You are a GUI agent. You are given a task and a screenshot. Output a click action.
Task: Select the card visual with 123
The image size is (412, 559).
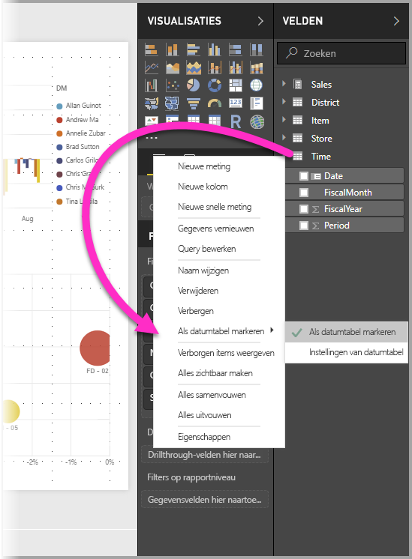[x=236, y=103]
